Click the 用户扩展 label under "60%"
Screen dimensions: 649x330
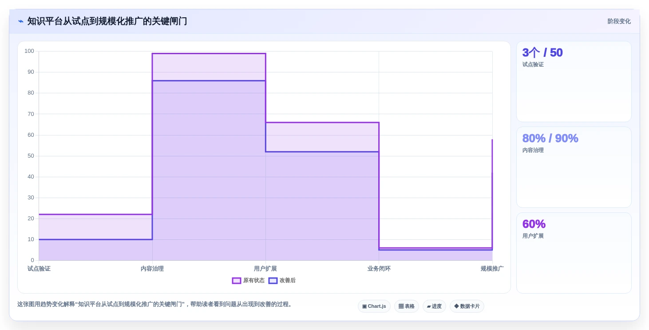click(533, 236)
